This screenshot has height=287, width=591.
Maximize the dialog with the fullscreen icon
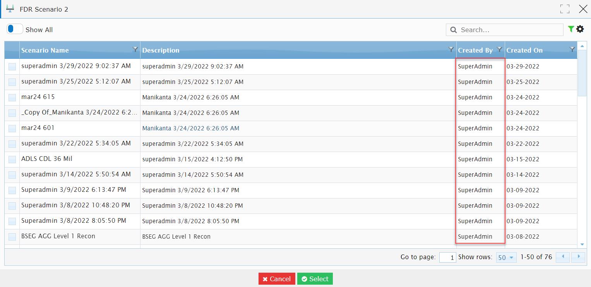(x=565, y=9)
